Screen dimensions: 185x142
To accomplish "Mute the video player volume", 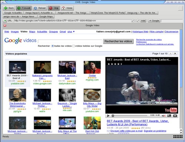I will coord(164,116).
